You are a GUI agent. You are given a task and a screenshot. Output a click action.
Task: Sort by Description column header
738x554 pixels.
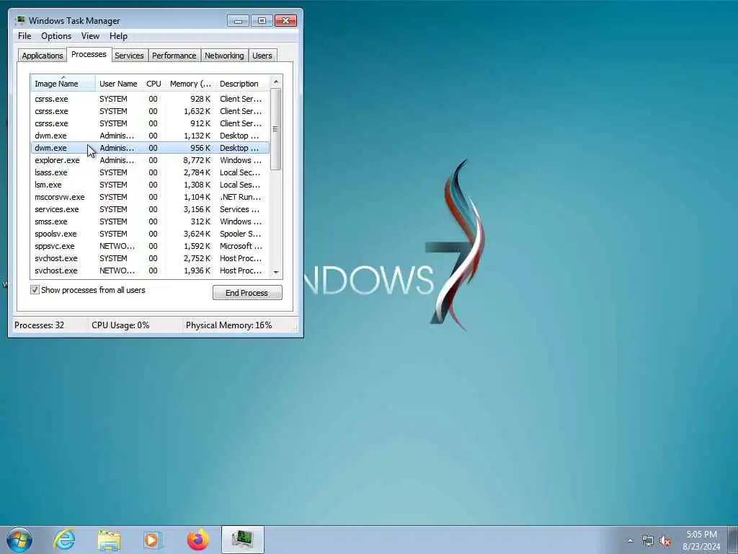[x=242, y=84]
